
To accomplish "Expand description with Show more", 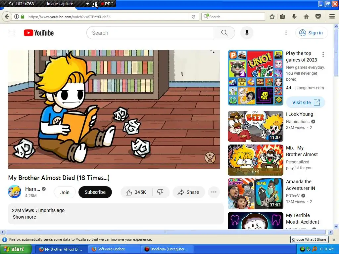I will pyautogui.click(x=24, y=217).
